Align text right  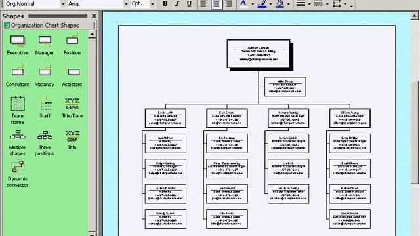click(228, 4)
